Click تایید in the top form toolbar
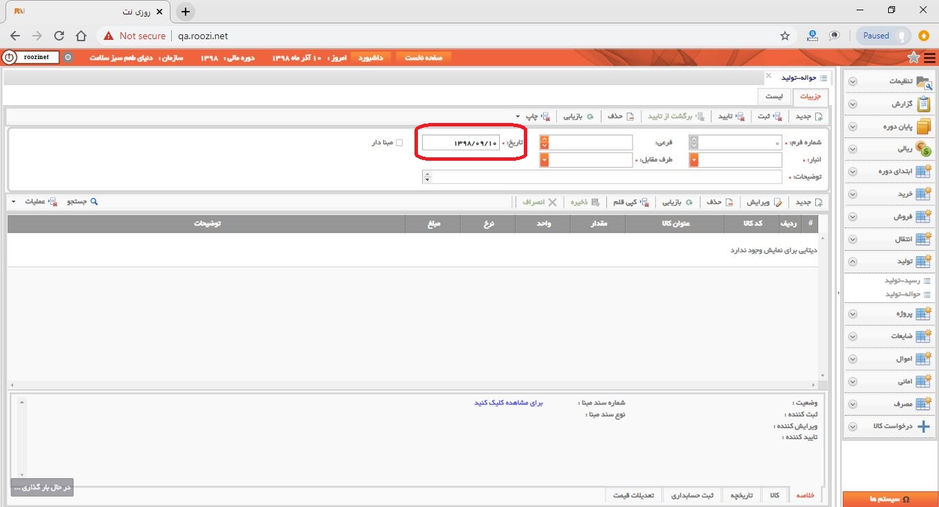 pyautogui.click(x=731, y=116)
